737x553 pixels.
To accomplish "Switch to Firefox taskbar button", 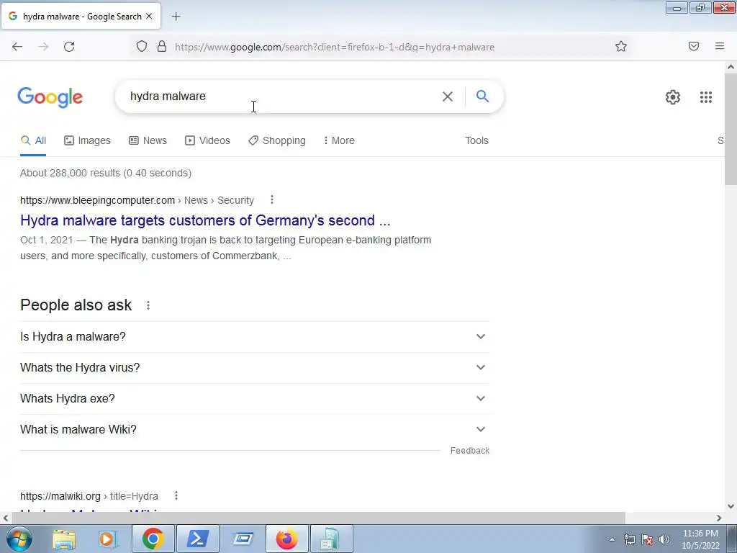I will tap(286, 539).
